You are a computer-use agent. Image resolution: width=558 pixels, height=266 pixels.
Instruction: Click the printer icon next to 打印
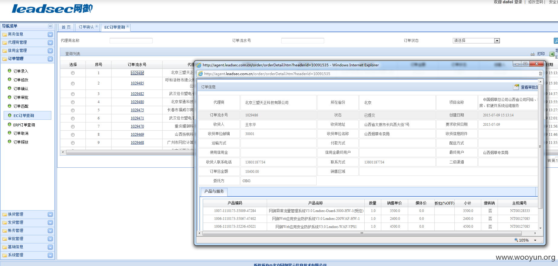tap(533, 54)
